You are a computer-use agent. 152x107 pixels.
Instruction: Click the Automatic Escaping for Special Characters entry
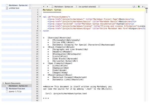click(83, 45)
